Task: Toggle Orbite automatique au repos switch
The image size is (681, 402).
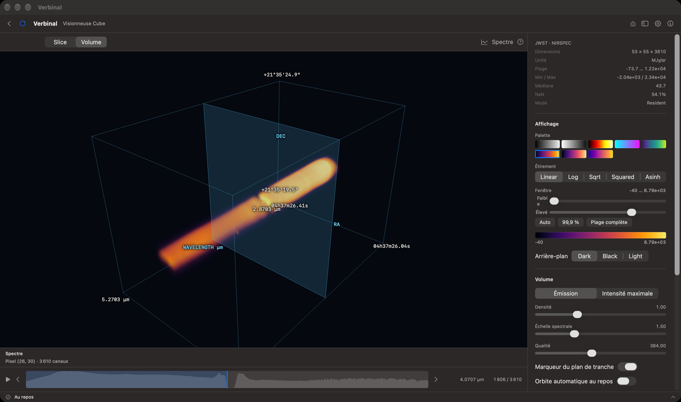Action: tap(627, 381)
